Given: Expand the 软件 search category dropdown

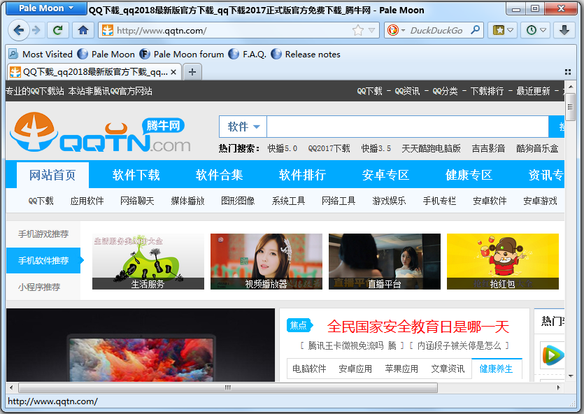Looking at the screenshot, I should point(243,127).
